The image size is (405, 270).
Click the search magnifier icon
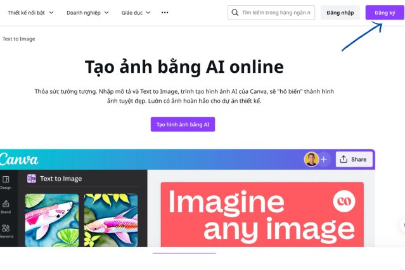(x=235, y=13)
